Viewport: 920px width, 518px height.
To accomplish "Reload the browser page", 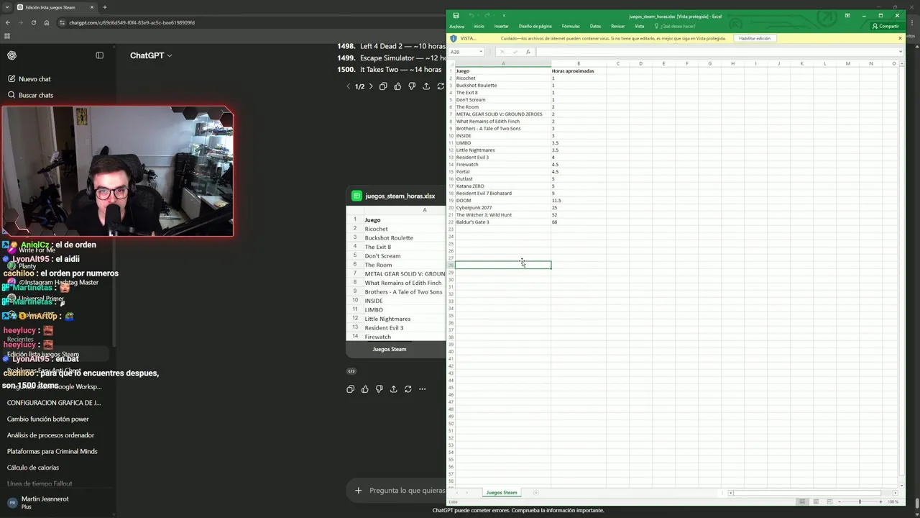I will [34, 22].
